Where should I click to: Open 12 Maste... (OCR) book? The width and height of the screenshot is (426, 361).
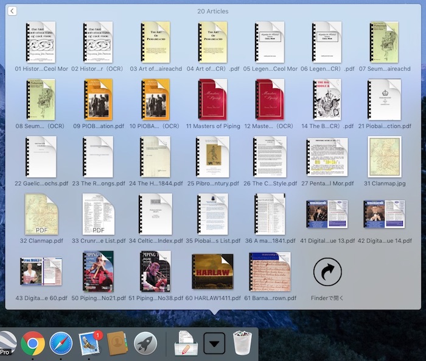tap(270, 99)
